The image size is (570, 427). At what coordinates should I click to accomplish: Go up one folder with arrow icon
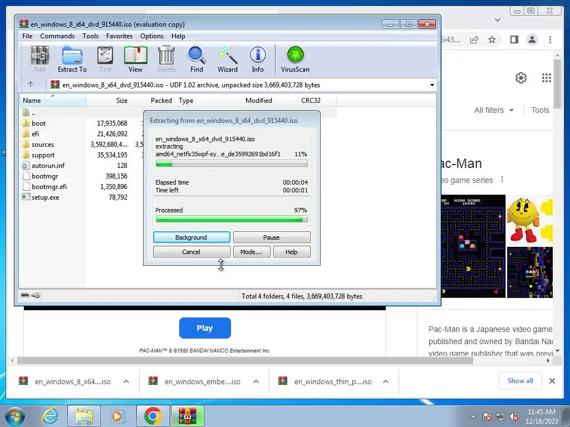pyautogui.click(x=31, y=85)
